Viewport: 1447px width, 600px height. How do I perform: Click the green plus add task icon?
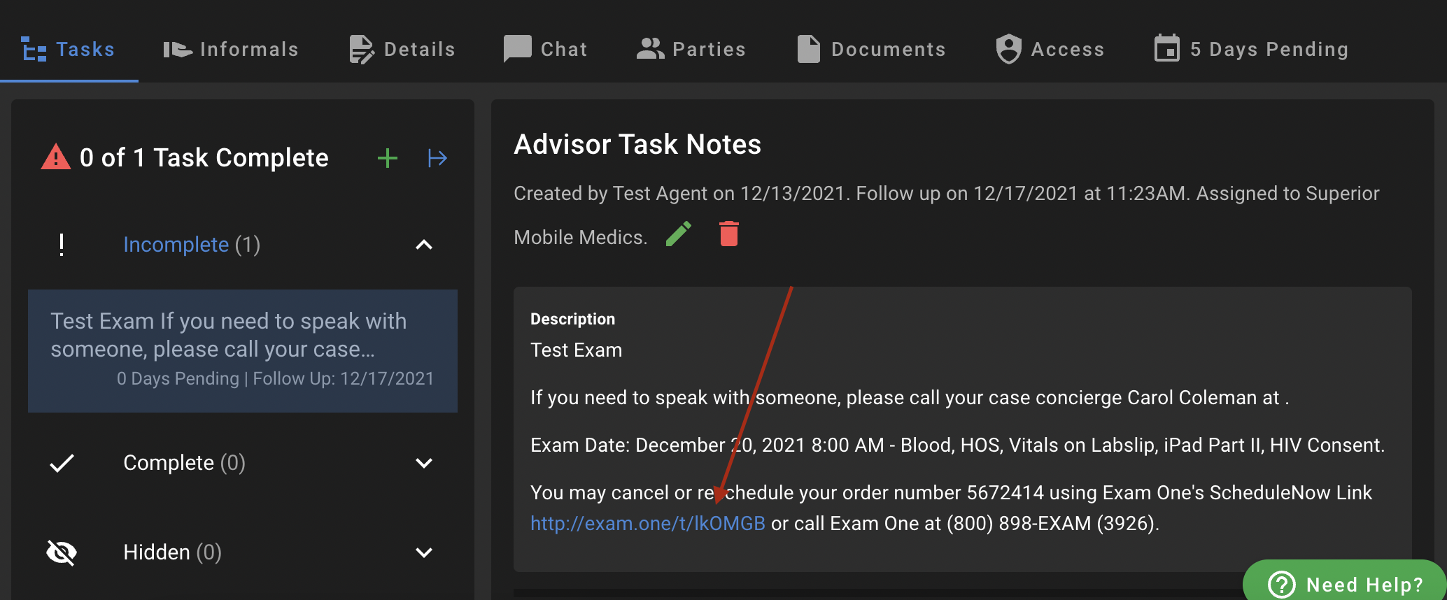pos(387,158)
